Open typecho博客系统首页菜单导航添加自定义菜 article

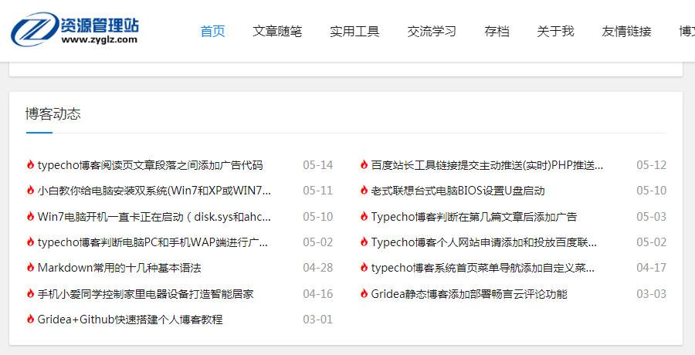point(483,268)
